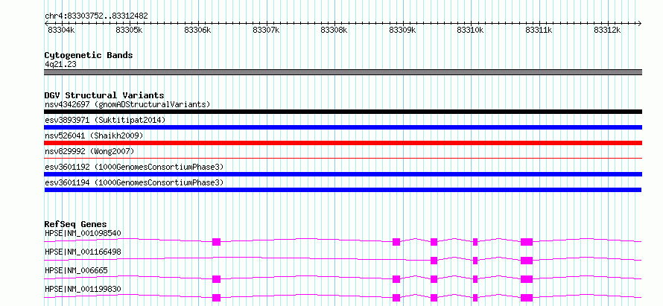The width and height of the screenshot is (663, 306).
Task: Select NM_001199830 exon just before 83309k
Action: point(396,298)
